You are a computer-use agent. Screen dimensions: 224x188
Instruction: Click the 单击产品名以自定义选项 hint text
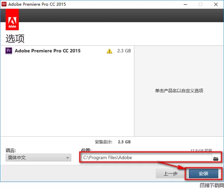pyautogui.click(x=179, y=91)
